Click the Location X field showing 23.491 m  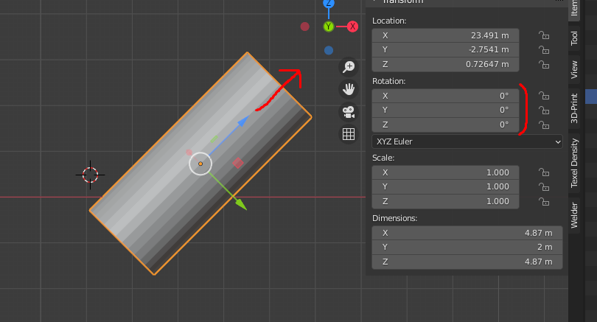pos(445,35)
